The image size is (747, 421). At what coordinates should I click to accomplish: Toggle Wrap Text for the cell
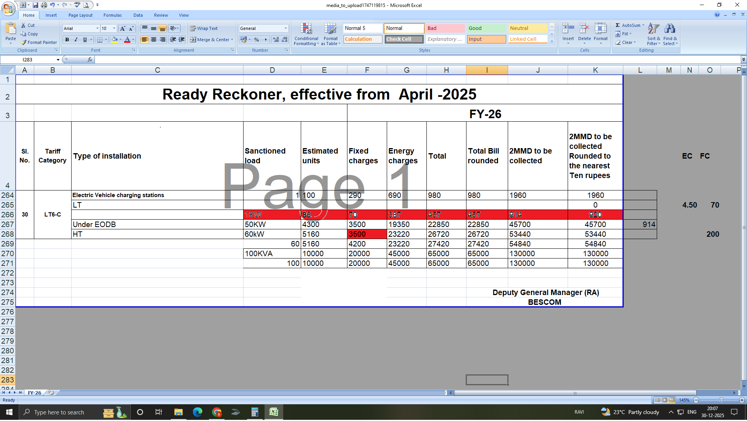[203, 28]
